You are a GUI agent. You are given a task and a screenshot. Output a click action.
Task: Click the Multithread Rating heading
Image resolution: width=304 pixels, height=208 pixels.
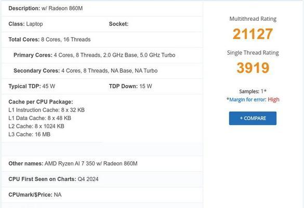pos(253,19)
